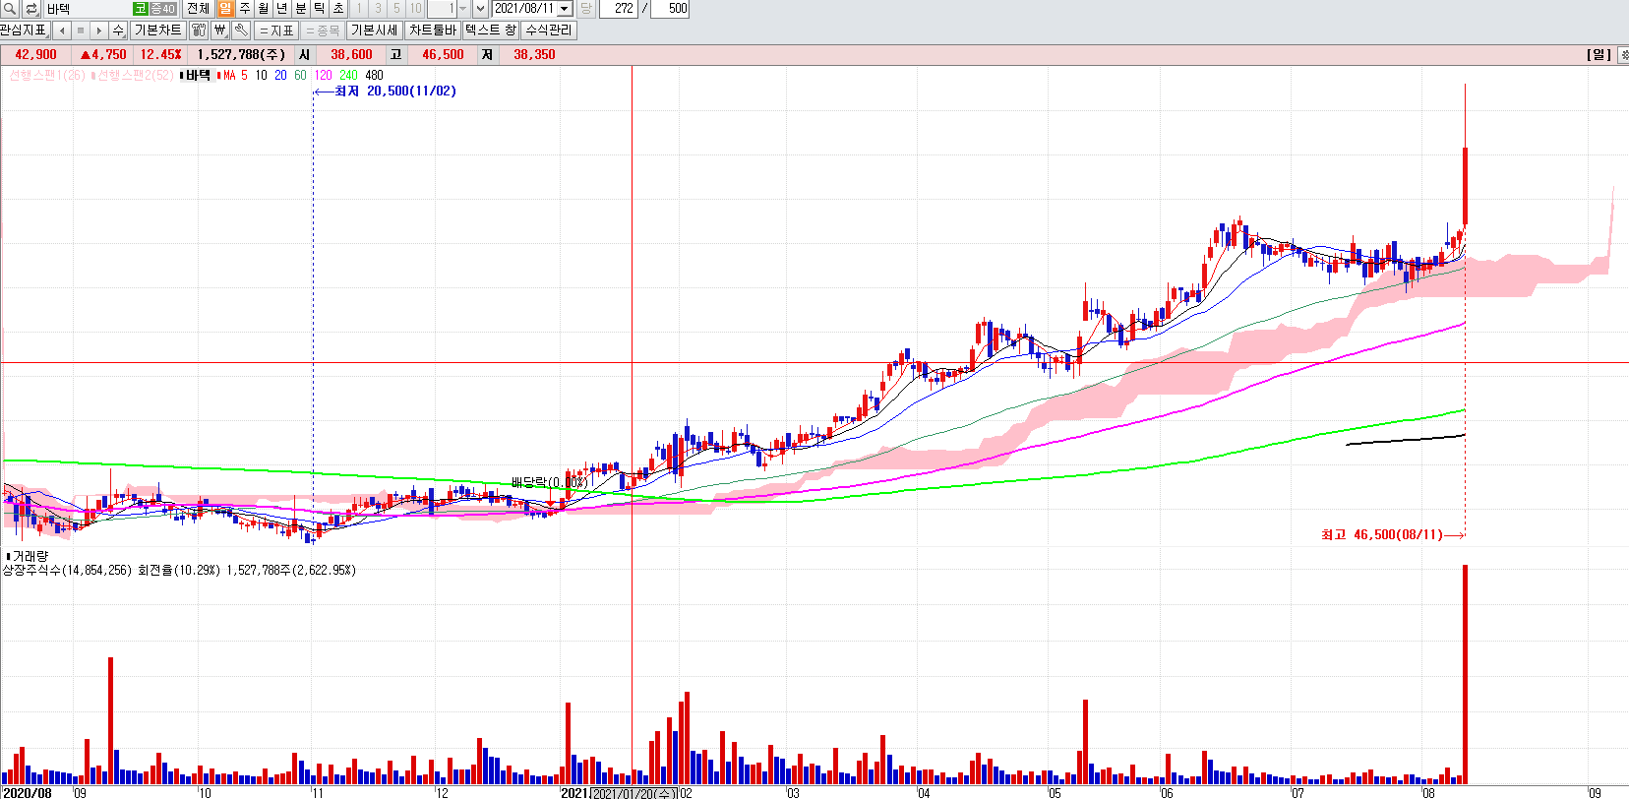Click the current price 42,900 value
Viewport: 1629px width, 799px height.
pyautogui.click(x=35, y=55)
